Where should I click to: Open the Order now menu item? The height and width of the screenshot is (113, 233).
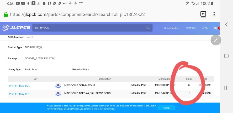pos(191,28)
